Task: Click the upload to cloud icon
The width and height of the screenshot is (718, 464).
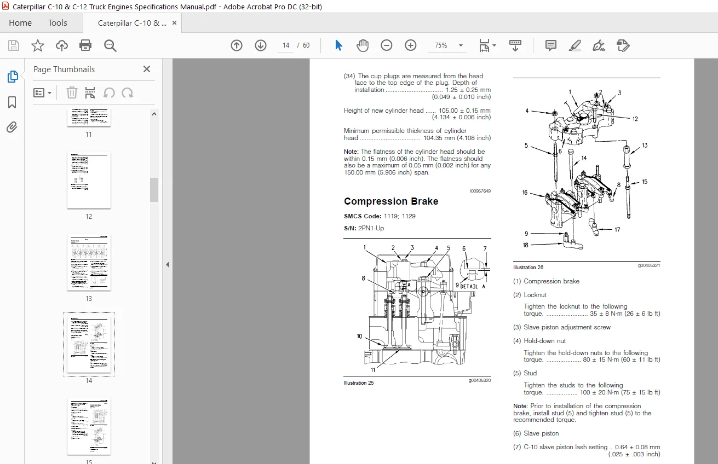Action: (x=62, y=45)
